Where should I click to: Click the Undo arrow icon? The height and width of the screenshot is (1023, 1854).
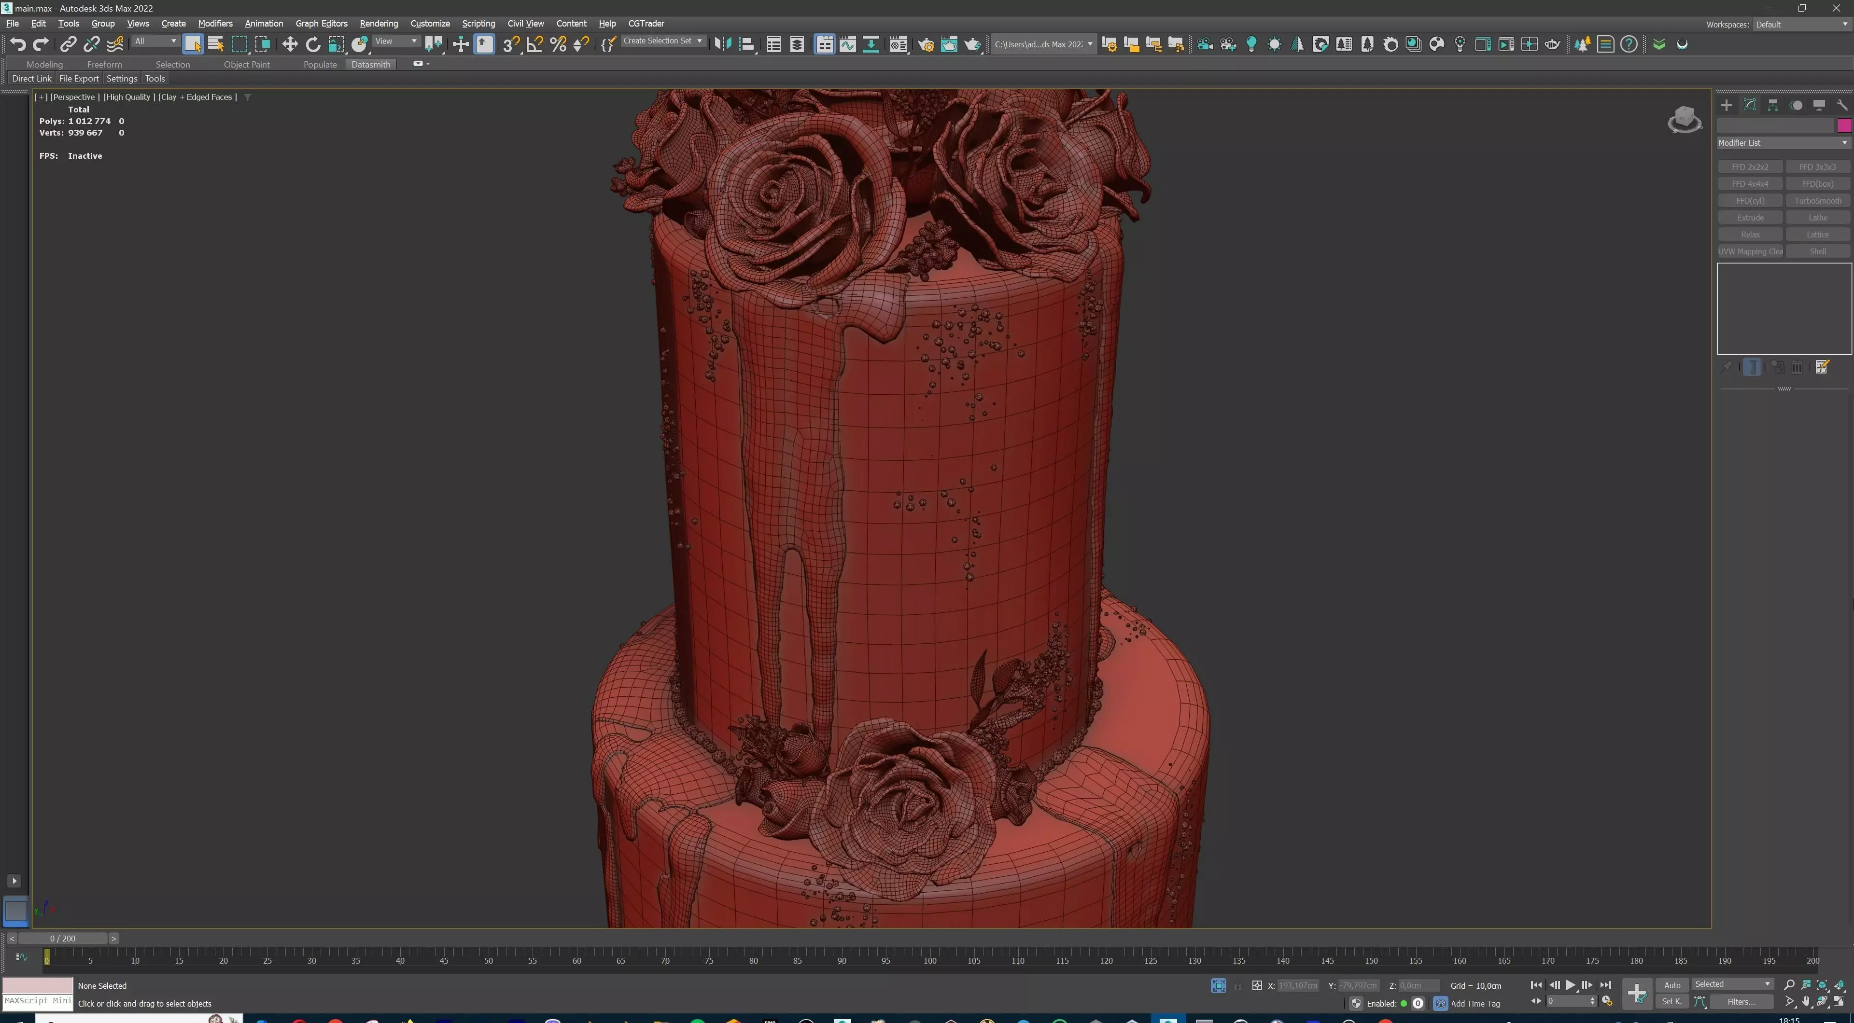pyautogui.click(x=17, y=44)
